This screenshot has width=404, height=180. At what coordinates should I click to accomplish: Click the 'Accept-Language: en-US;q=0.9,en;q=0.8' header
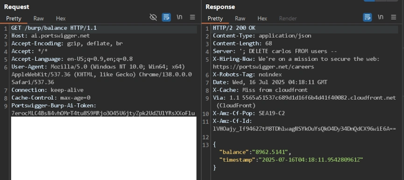click(x=72, y=59)
